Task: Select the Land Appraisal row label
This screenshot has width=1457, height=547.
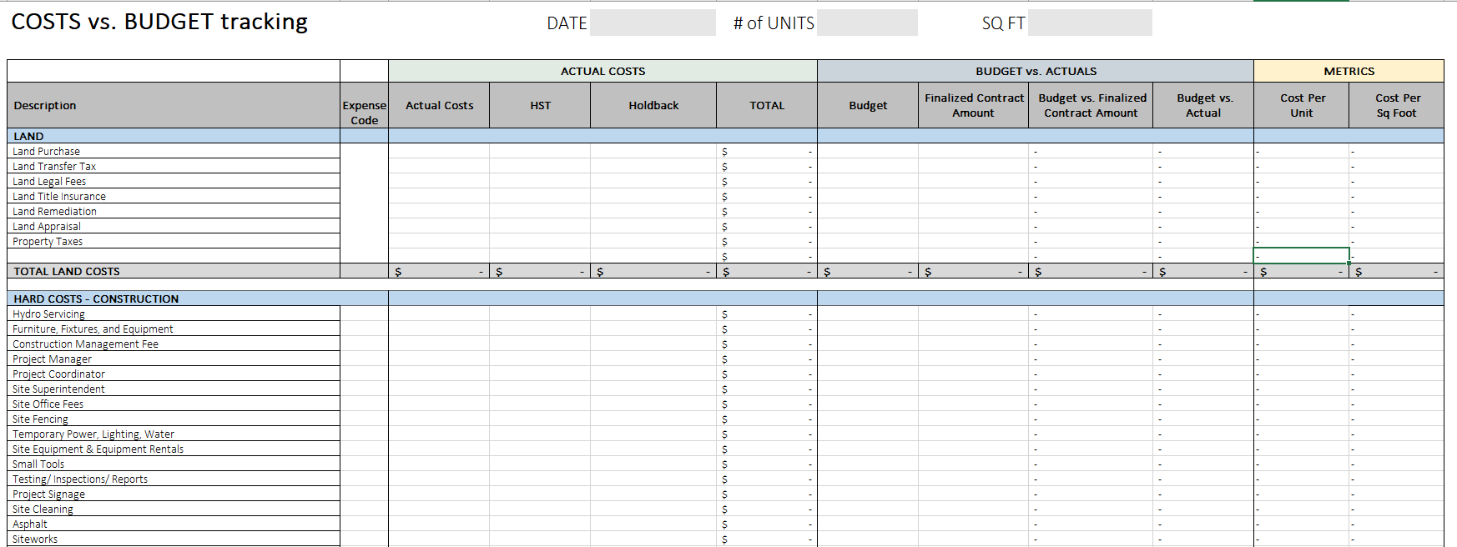Action: coord(47,226)
